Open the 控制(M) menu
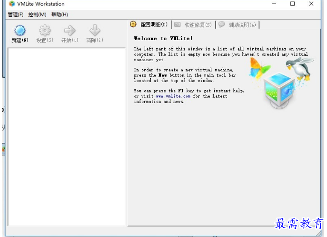 [x=37, y=15]
